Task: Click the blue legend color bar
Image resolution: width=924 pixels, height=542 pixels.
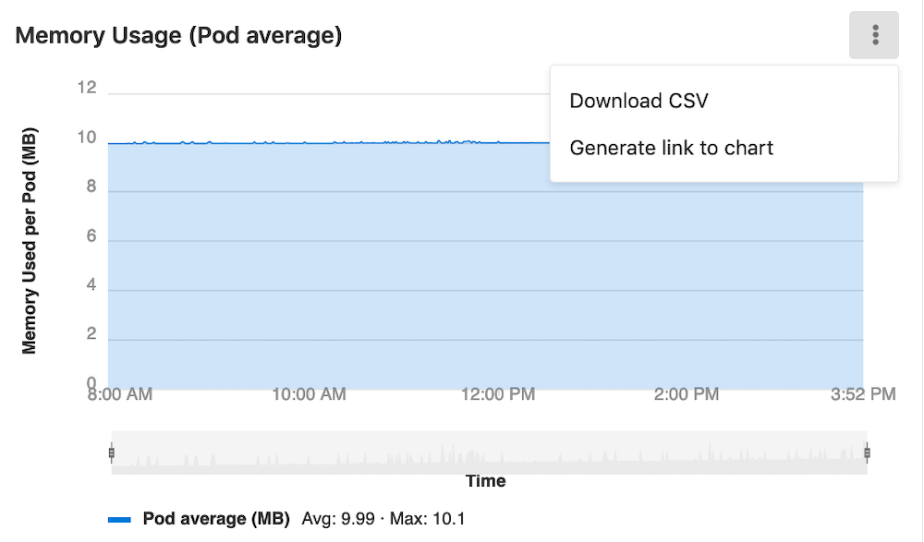Action: [120, 519]
